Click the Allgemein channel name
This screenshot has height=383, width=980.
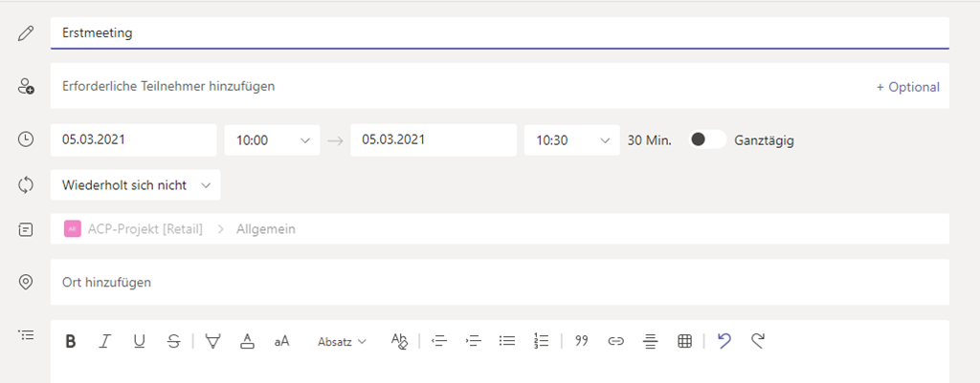click(266, 229)
